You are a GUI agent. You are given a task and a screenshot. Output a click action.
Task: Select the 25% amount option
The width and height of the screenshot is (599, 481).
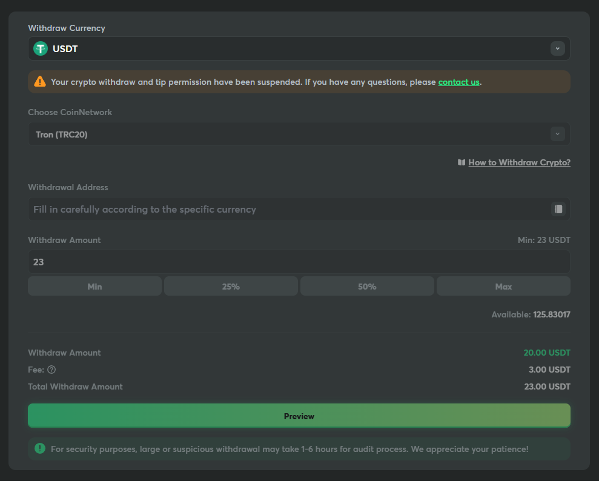[231, 287]
